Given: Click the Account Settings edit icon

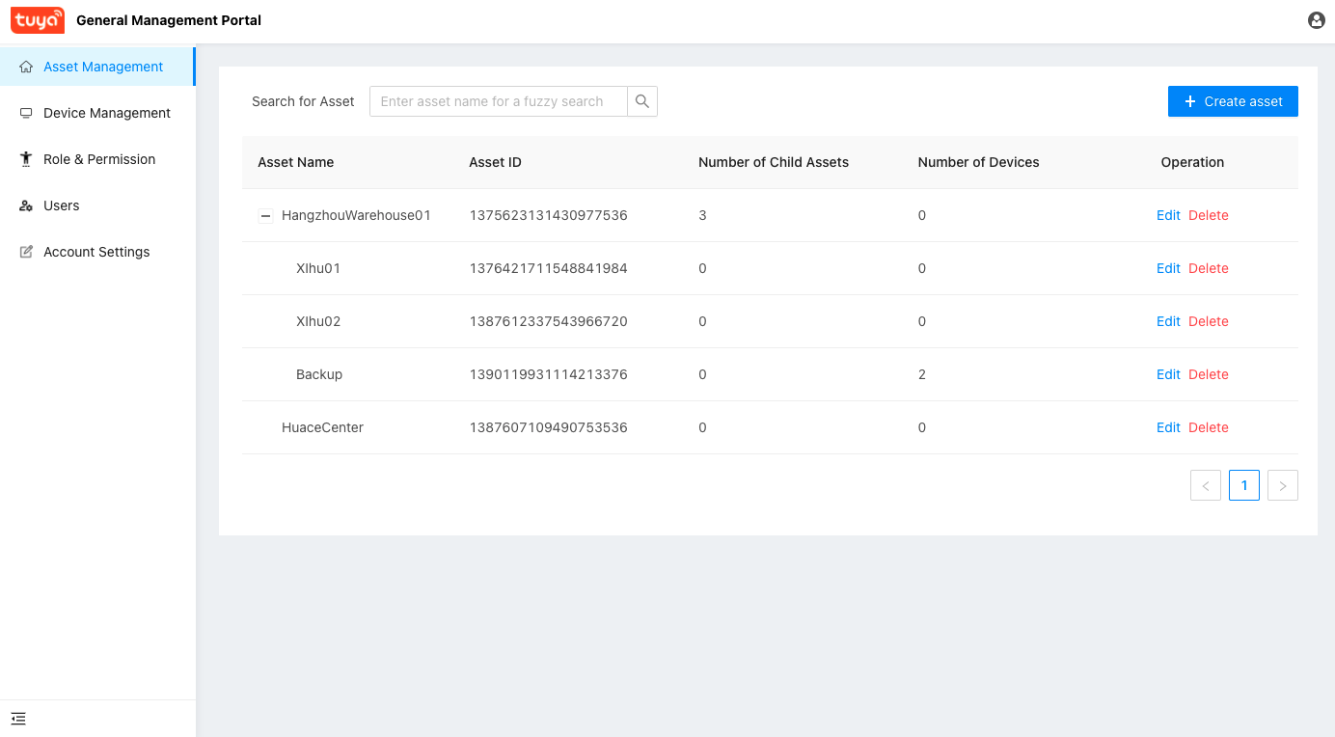Looking at the screenshot, I should (26, 252).
